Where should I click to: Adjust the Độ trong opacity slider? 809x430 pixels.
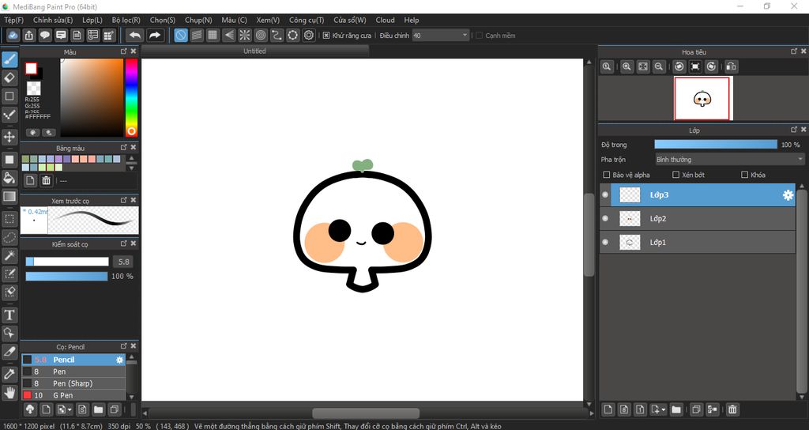pos(716,145)
